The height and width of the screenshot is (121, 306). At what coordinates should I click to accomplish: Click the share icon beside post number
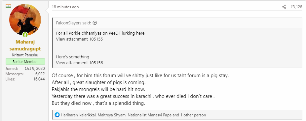click(284, 7)
